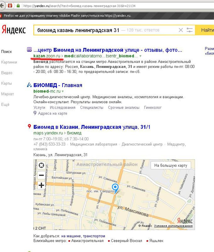Open Картинки search category

click(9, 62)
